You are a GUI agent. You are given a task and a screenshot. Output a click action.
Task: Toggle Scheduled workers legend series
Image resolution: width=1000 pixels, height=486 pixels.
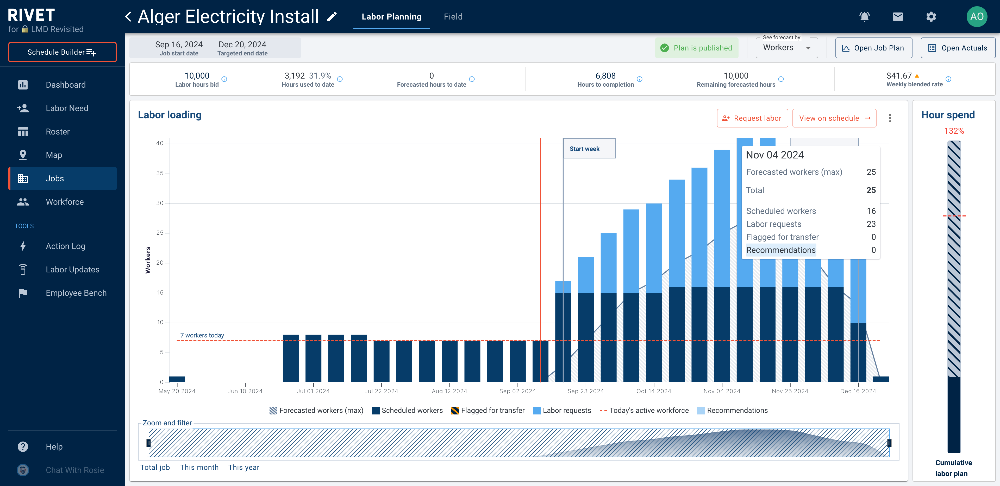[407, 410]
